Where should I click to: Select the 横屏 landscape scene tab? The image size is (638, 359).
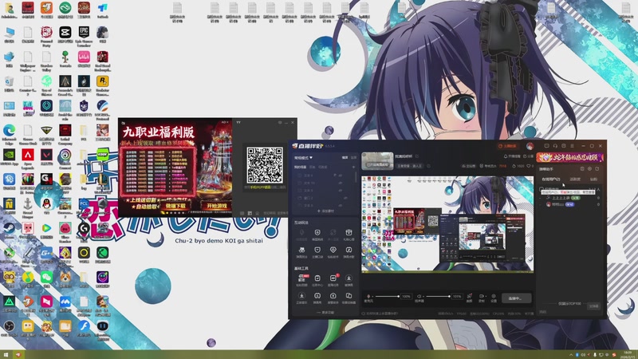(345, 157)
